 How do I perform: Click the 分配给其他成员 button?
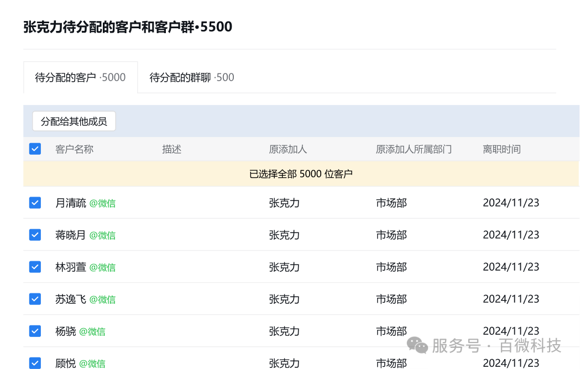[74, 122]
